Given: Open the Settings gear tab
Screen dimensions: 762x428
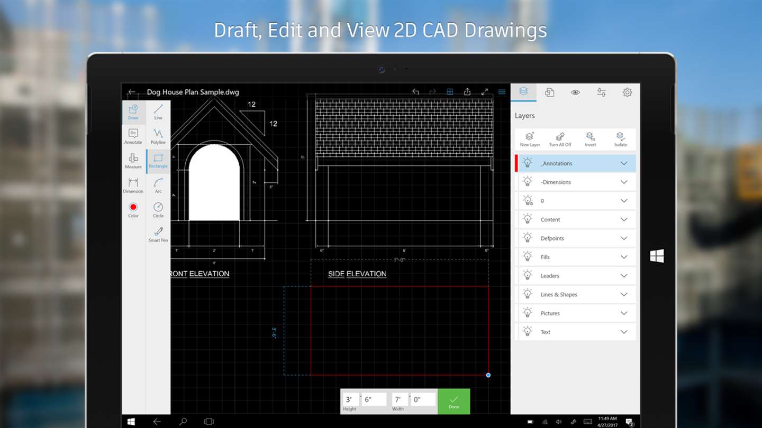Looking at the screenshot, I should coord(627,92).
